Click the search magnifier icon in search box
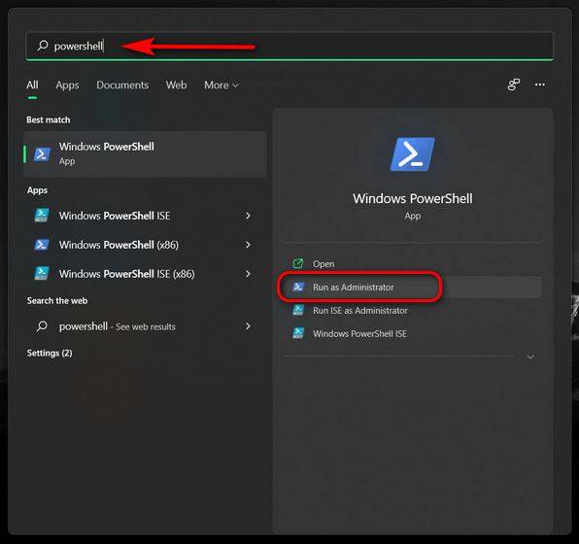This screenshot has width=579, height=544. (43, 46)
